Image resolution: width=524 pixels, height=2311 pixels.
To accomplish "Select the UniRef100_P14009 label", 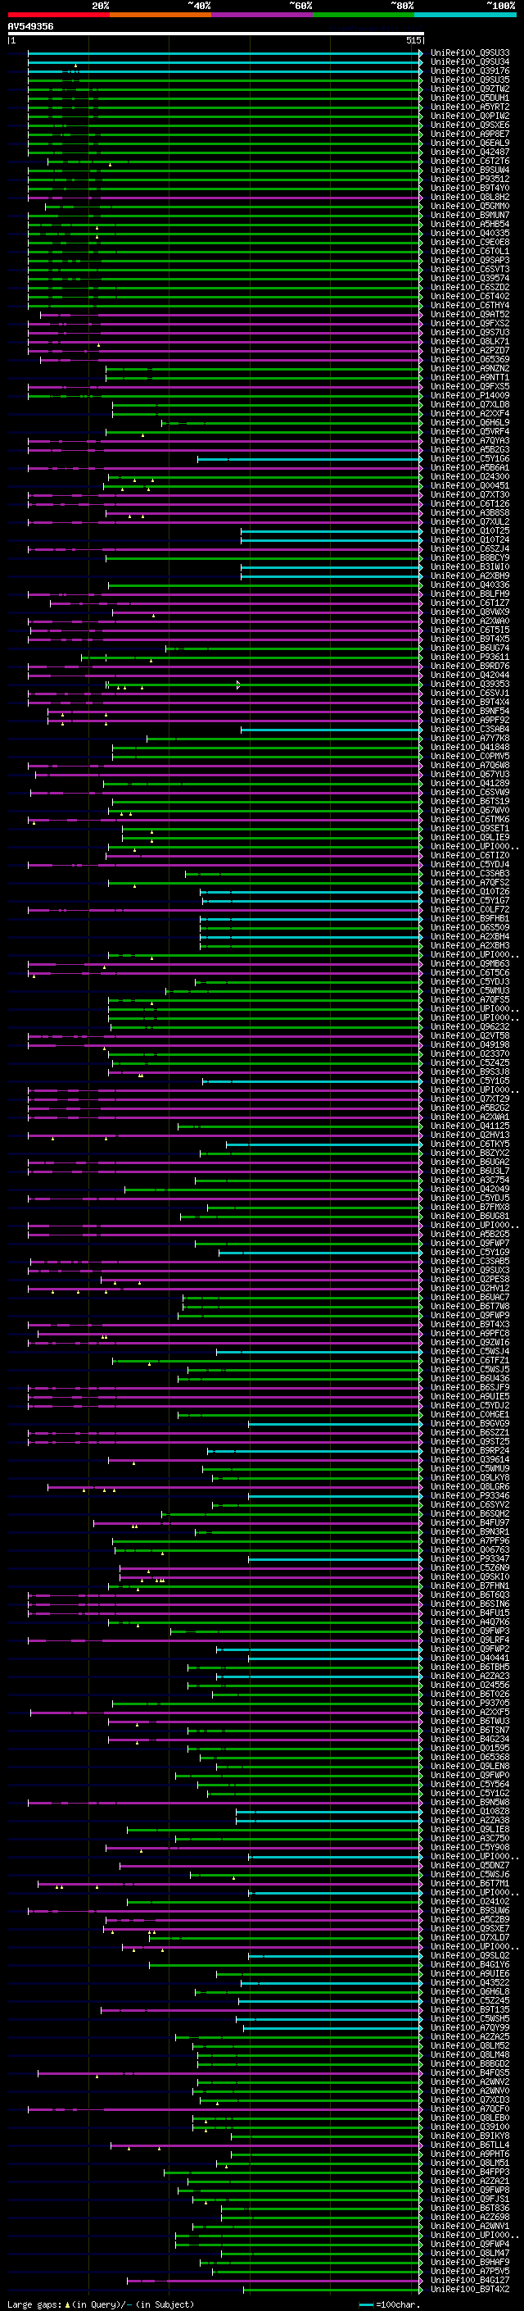I will pos(469,396).
